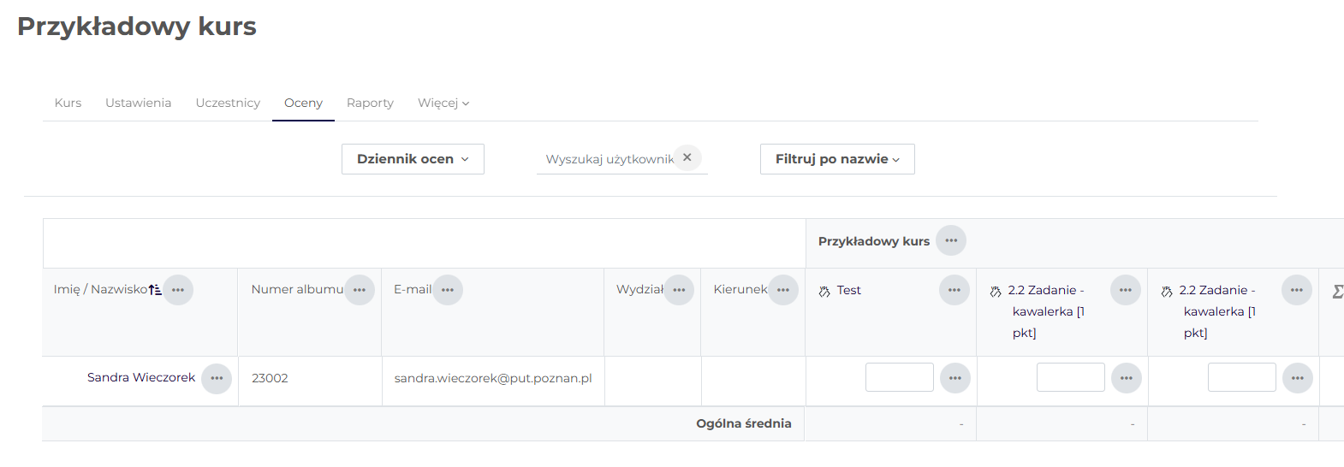
Task: Expand the Więcej menu
Action: coord(443,103)
